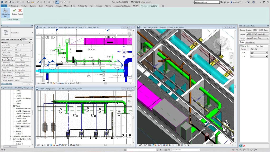Cancel the Change Service edit

[x=20, y=12]
